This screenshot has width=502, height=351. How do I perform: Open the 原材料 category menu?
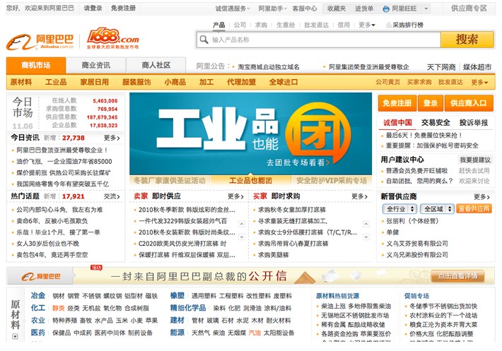pos(21,82)
